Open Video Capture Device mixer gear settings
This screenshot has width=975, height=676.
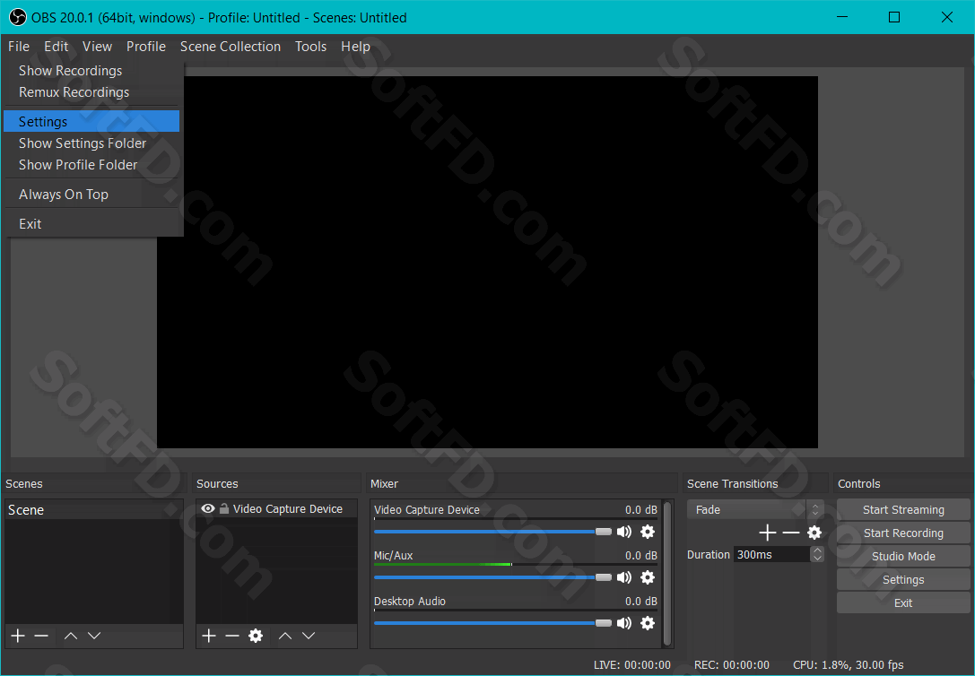tap(648, 532)
